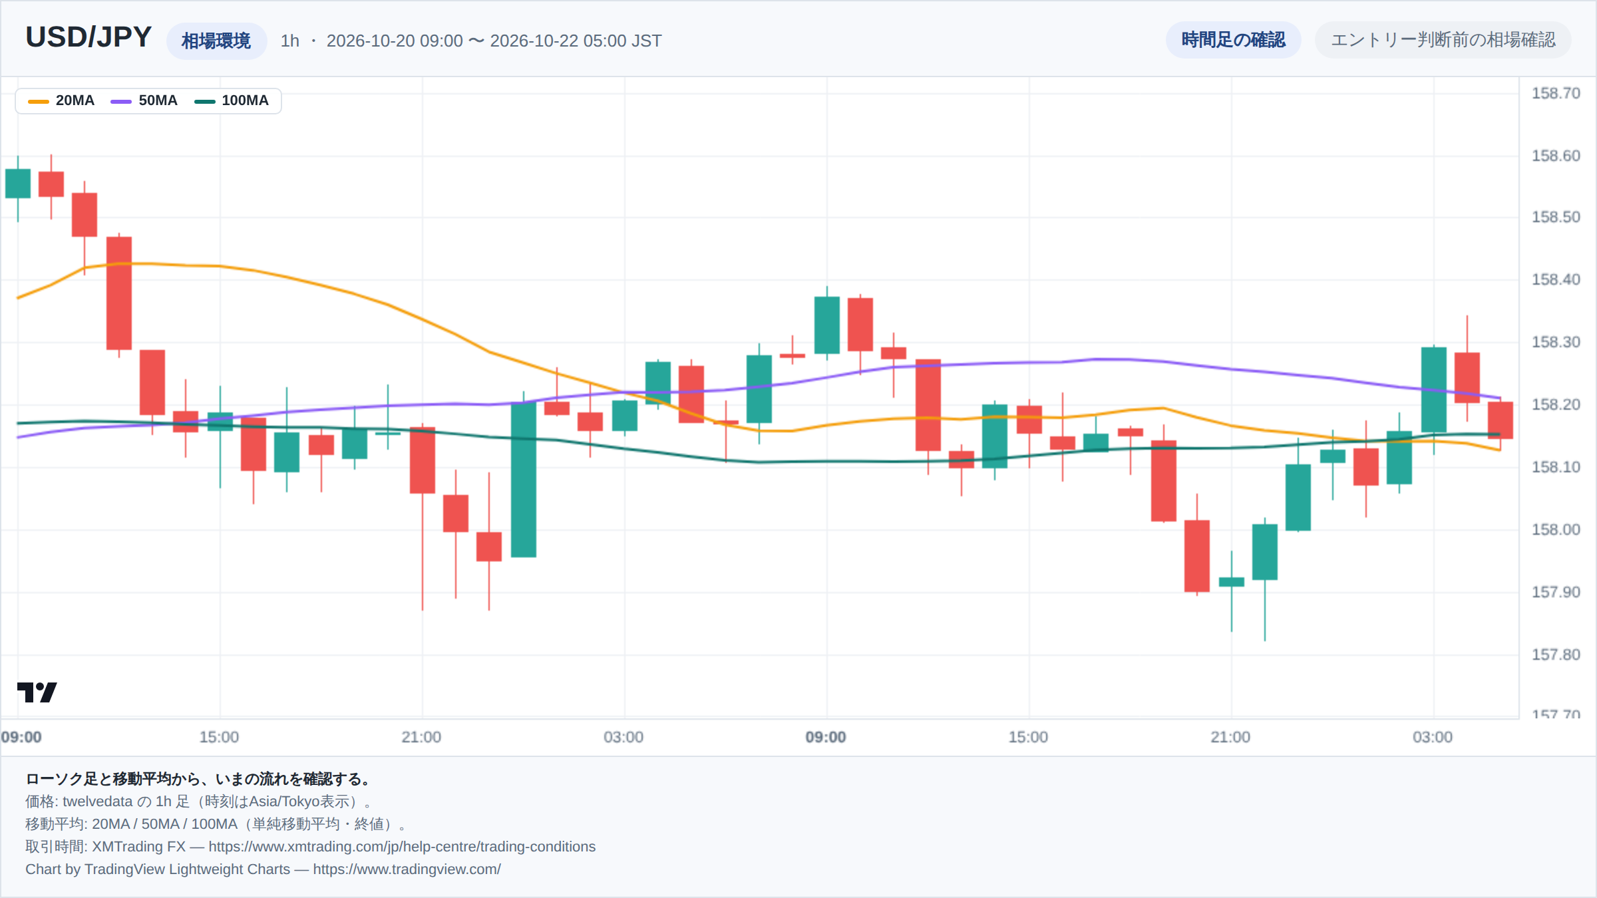Click the 20MA legend label
The width and height of the screenshot is (1597, 898).
75,100
